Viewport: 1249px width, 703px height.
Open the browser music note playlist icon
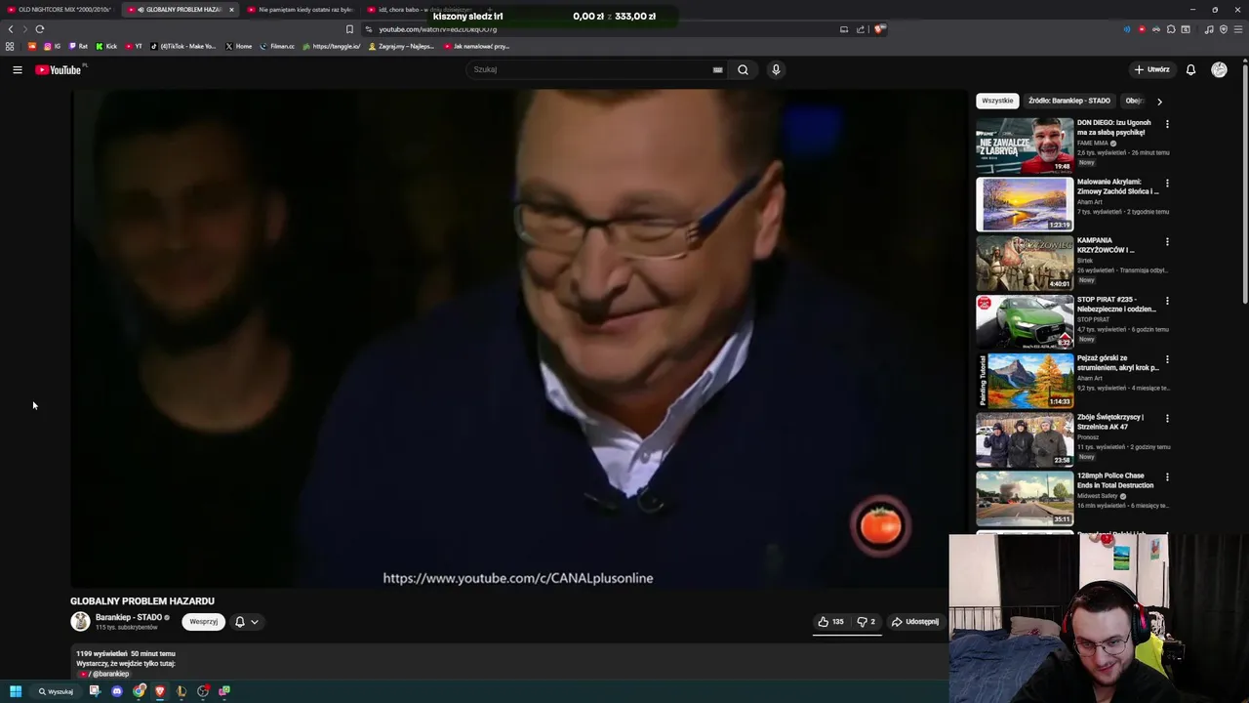(1209, 29)
